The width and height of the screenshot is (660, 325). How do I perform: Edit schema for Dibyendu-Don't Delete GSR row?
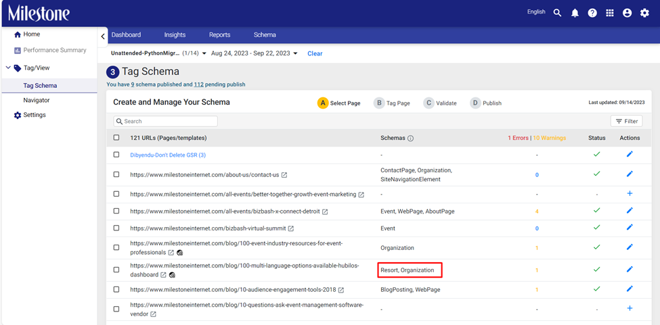click(x=630, y=154)
